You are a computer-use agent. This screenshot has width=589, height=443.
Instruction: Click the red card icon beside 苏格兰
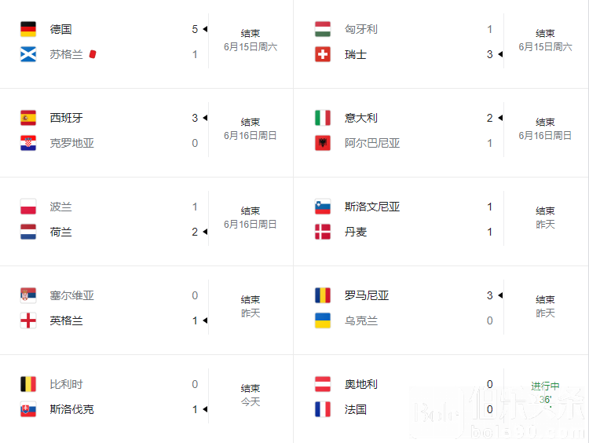pos(93,54)
